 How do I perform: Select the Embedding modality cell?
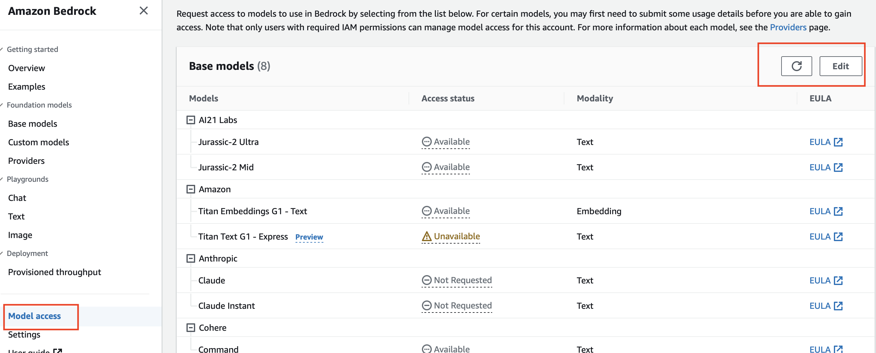point(599,211)
